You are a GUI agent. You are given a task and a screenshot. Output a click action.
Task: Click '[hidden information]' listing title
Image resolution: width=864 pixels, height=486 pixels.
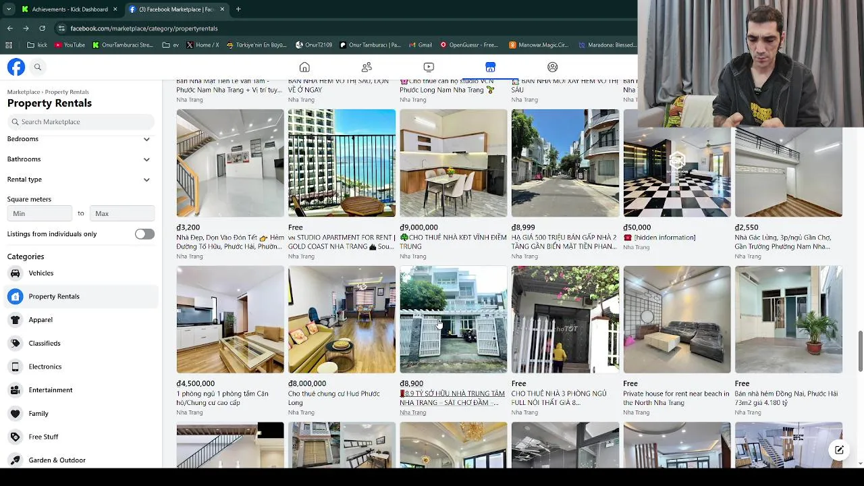659,238
